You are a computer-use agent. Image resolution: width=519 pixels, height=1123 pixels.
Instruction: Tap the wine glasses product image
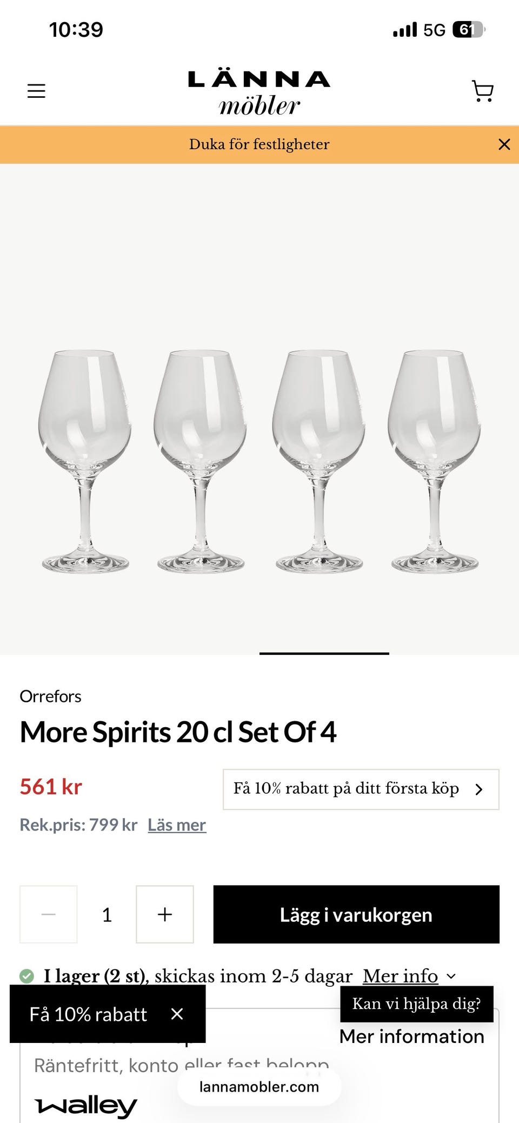[259, 460]
